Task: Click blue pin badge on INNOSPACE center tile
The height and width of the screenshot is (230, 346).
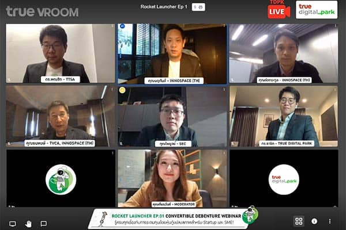Action: [x=122, y=26]
